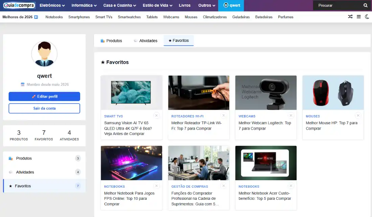Remove Notebook Acer Custo-benefício favorite
Image resolution: width=372 pixels, height=217 pixels.
[x=291, y=186]
